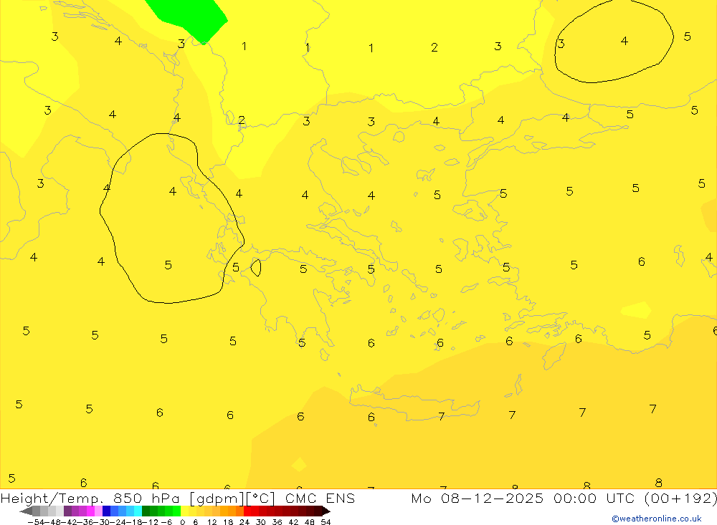Select the 'CMC' model name

tap(300, 498)
